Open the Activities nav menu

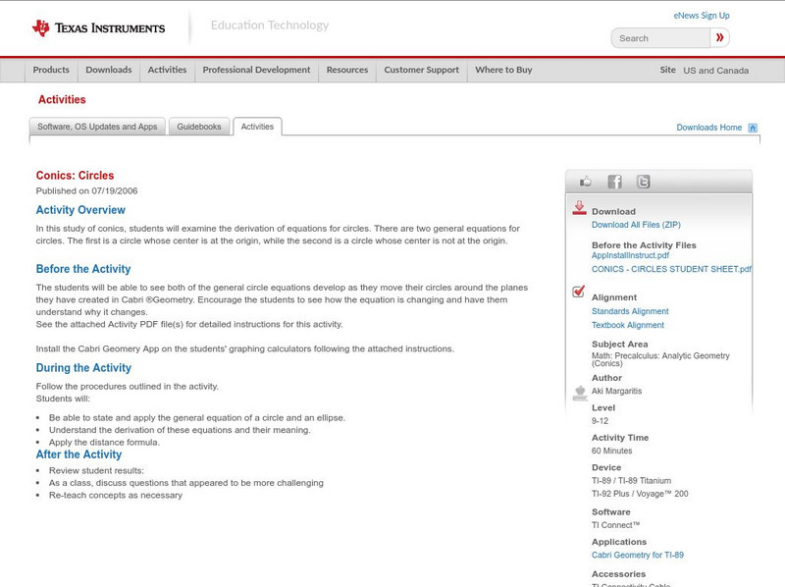pyautogui.click(x=167, y=70)
